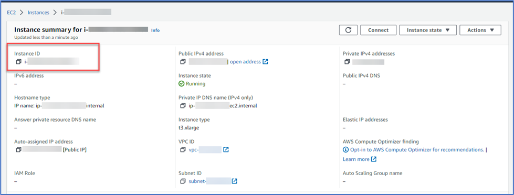514x195 pixels.
Task: Click the Connect button
Action: [379, 30]
